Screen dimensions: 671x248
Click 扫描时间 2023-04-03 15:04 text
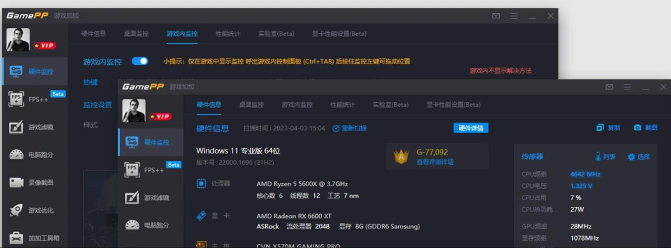284,128
